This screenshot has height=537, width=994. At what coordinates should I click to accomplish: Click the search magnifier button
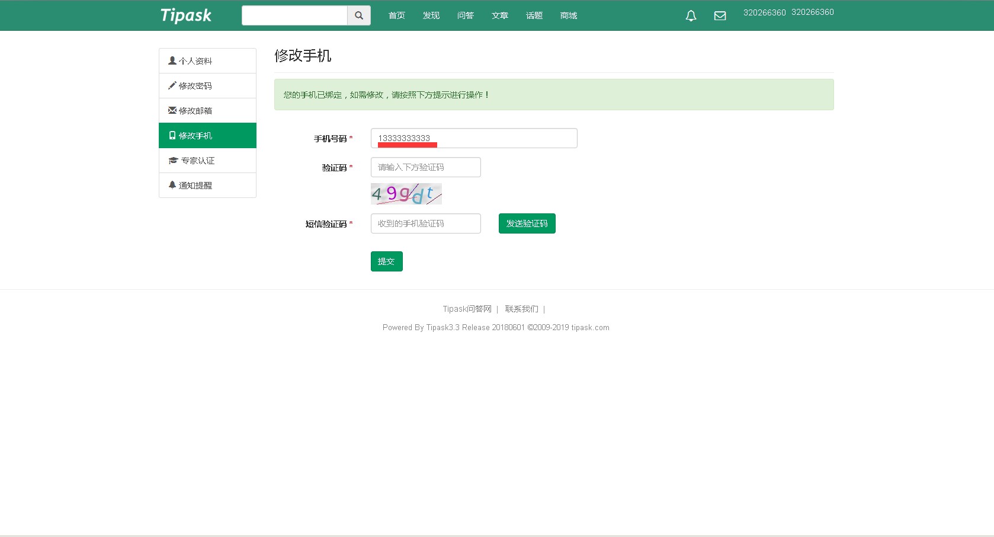(359, 15)
